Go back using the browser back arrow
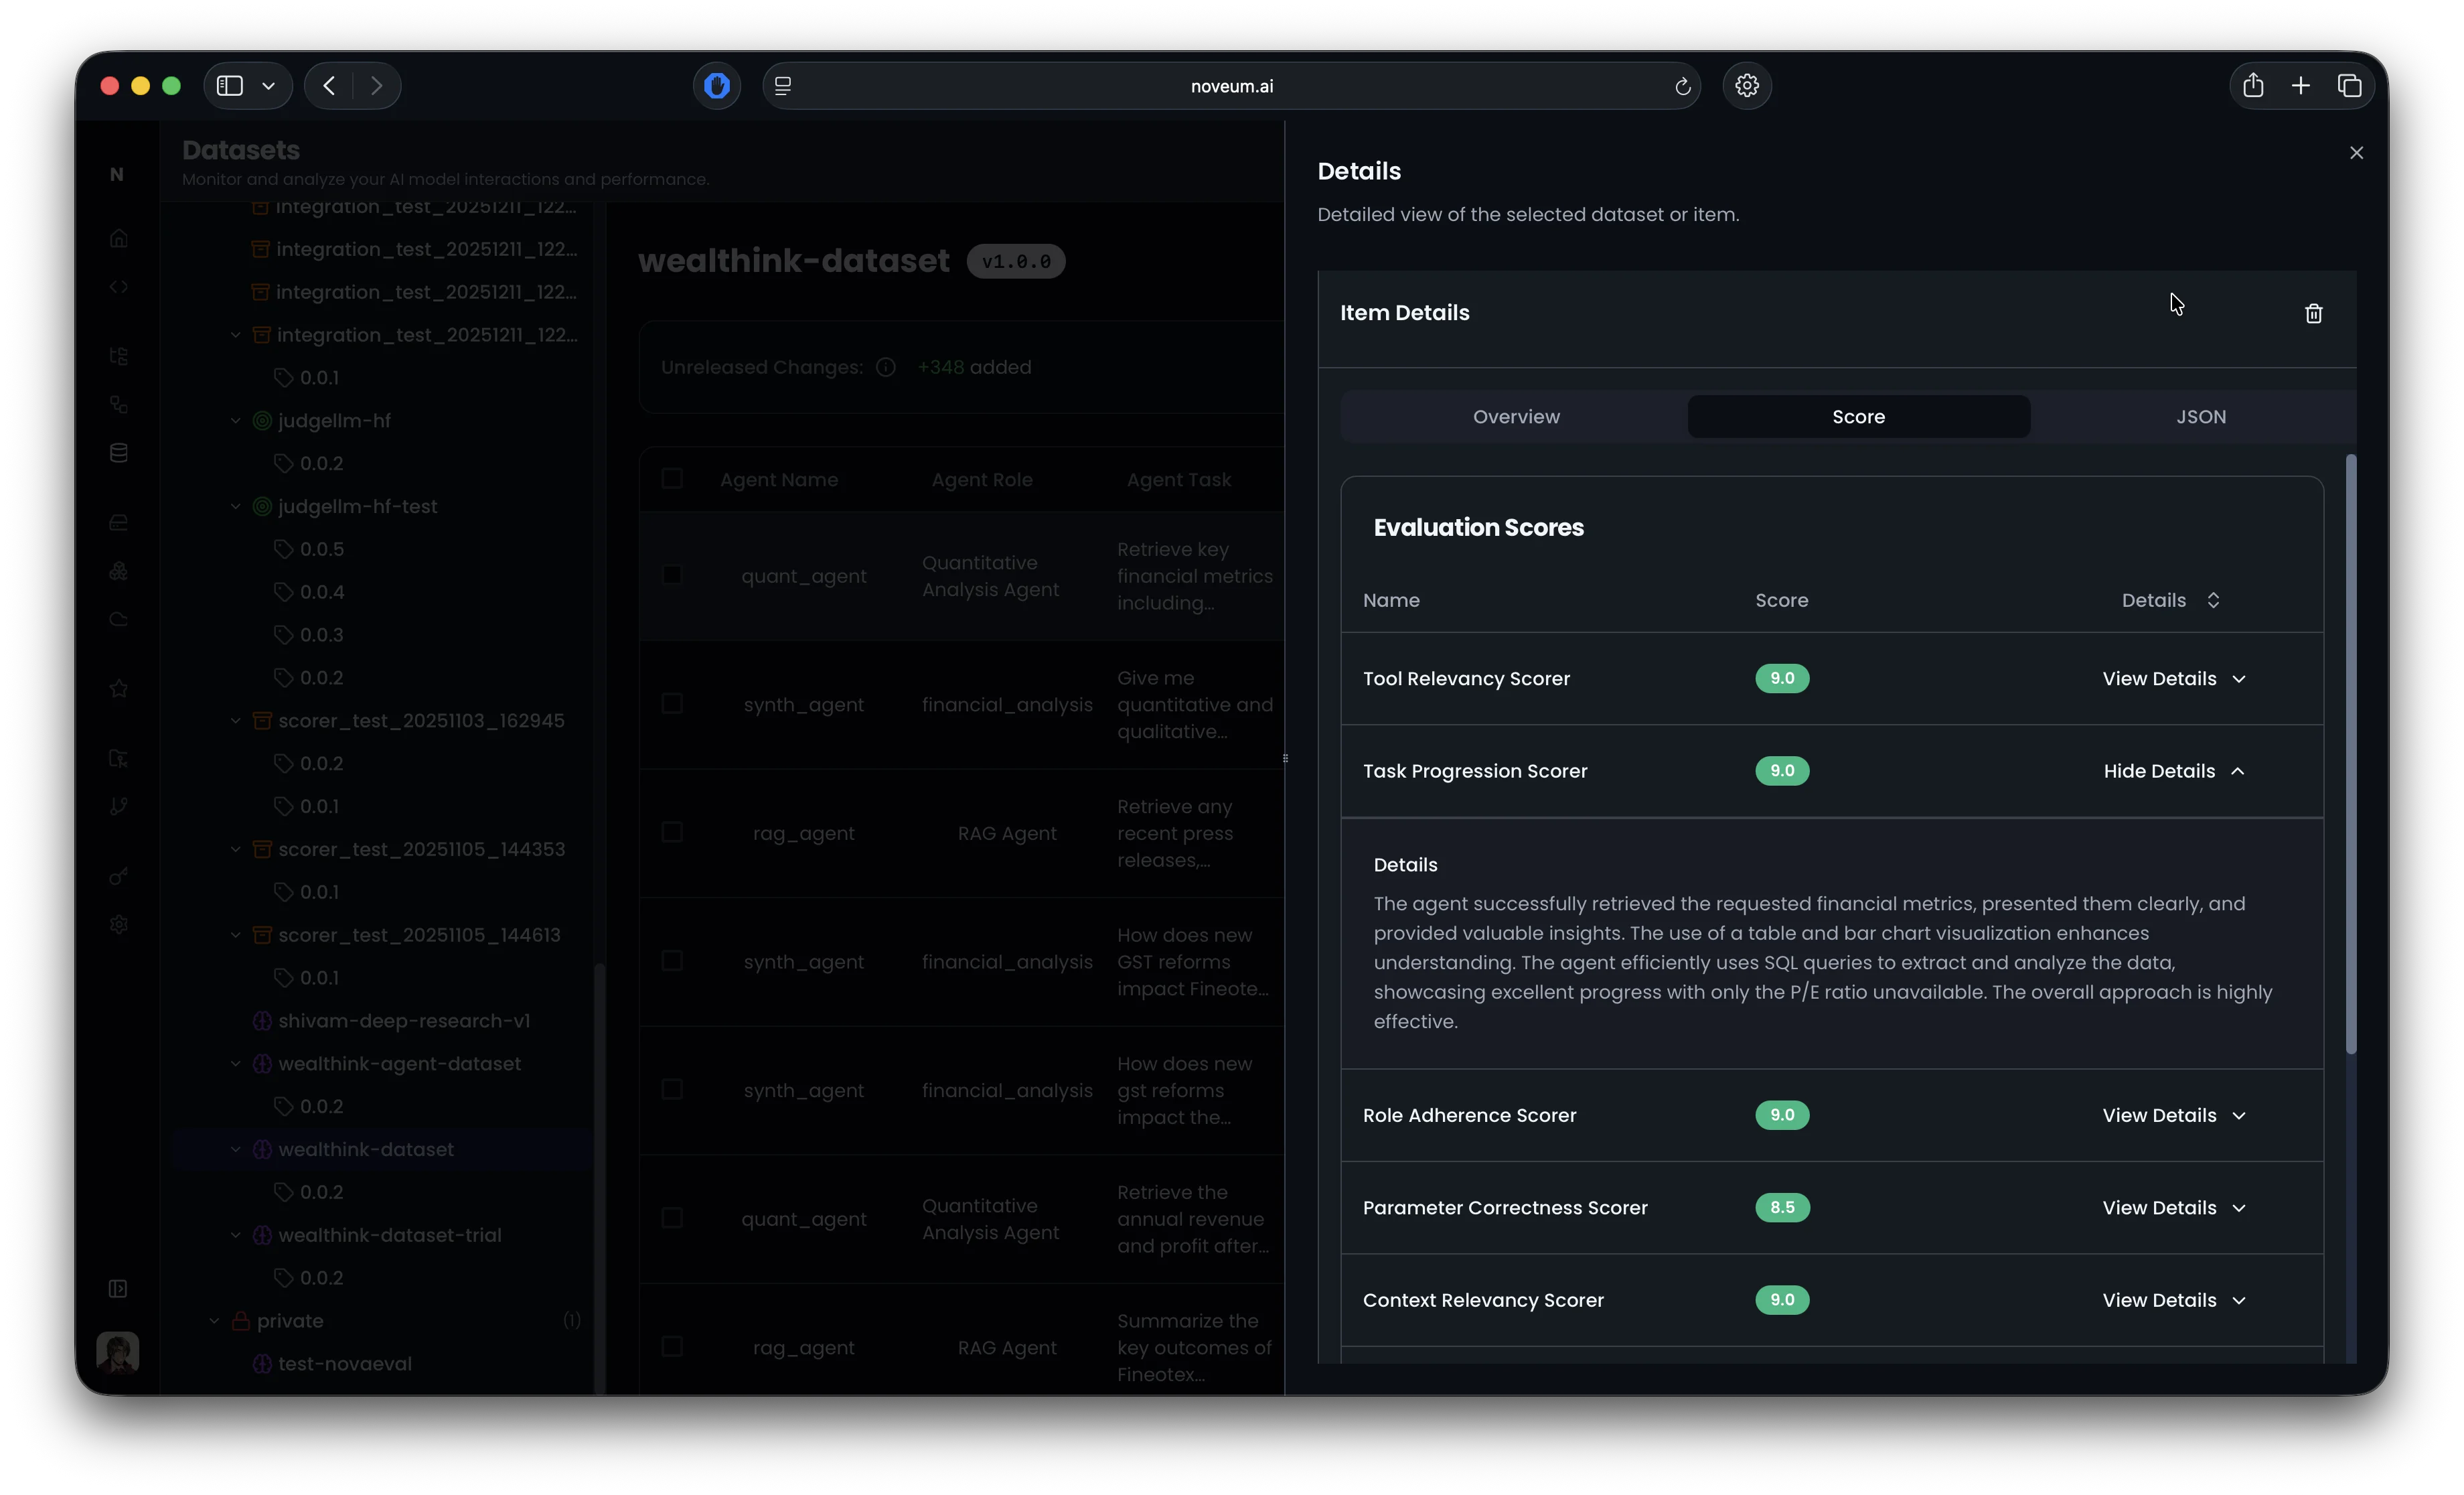The width and height of the screenshot is (2464, 1495). (329, 86)
